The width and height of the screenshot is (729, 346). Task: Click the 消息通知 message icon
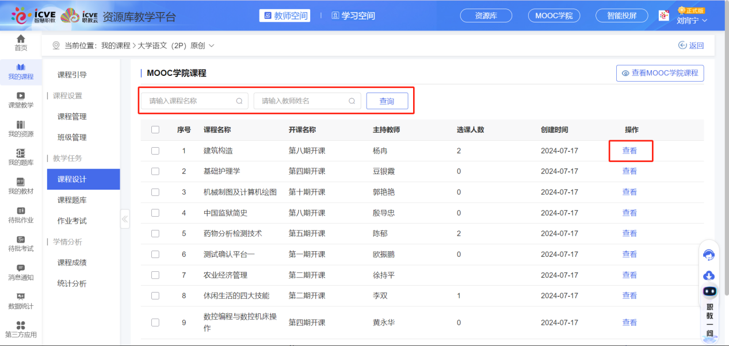tap(21, 268)
